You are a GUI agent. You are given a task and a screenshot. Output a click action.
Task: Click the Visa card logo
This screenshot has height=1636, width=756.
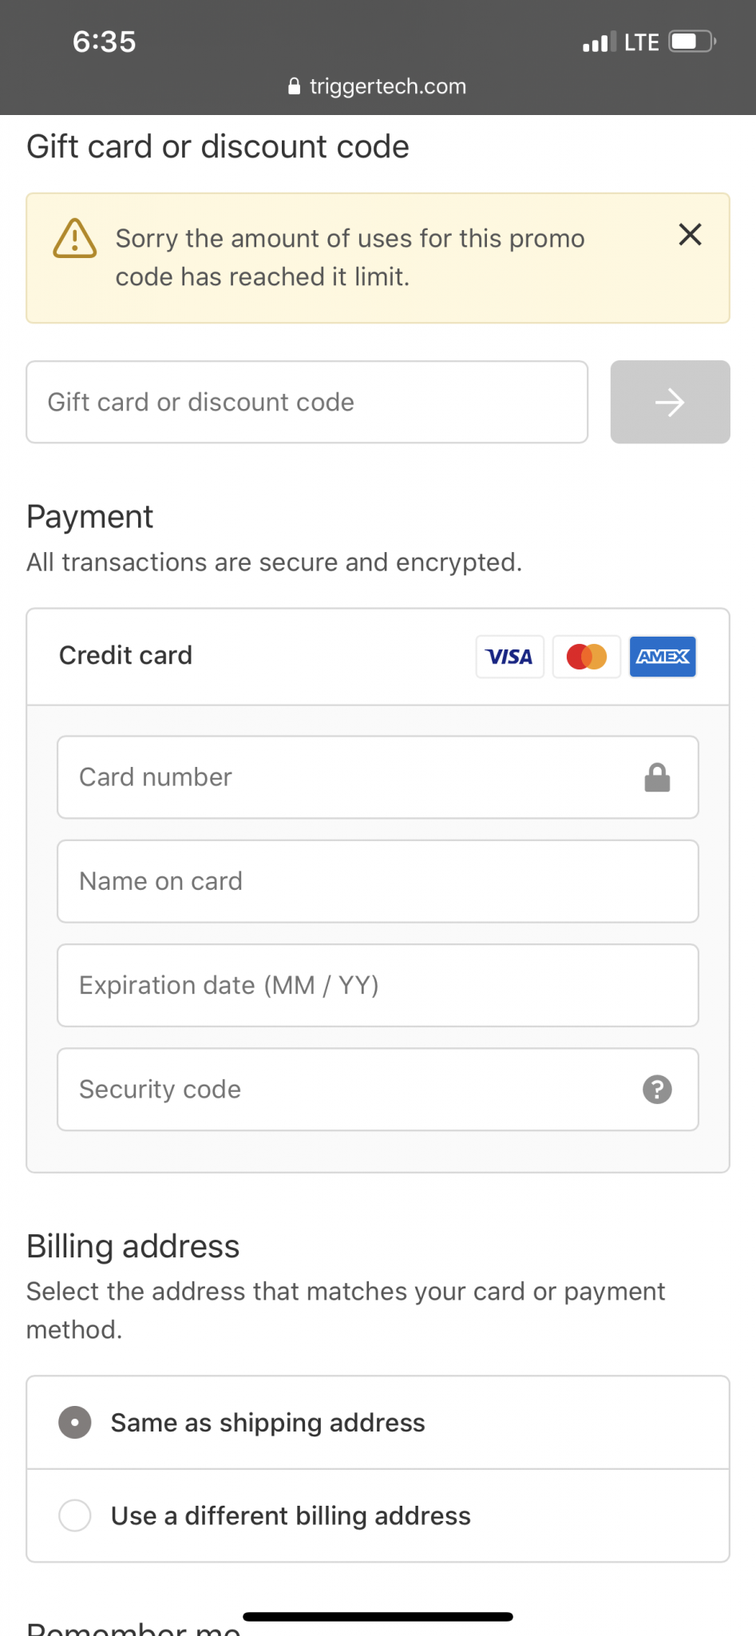pyautogui.click(x=509, y=657)
